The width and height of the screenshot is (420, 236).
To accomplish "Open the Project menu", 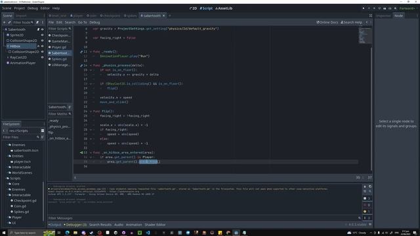I will tap(19, 9).
